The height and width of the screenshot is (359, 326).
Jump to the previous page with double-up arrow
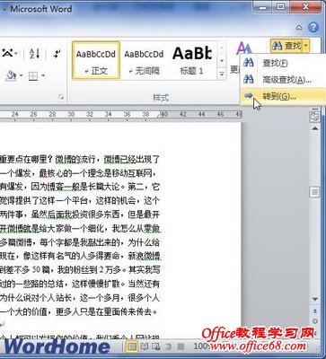coord(315,311)
